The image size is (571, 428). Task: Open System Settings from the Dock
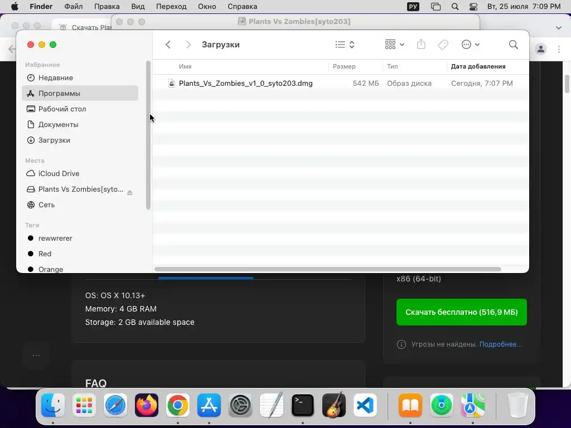pos(240,405)
